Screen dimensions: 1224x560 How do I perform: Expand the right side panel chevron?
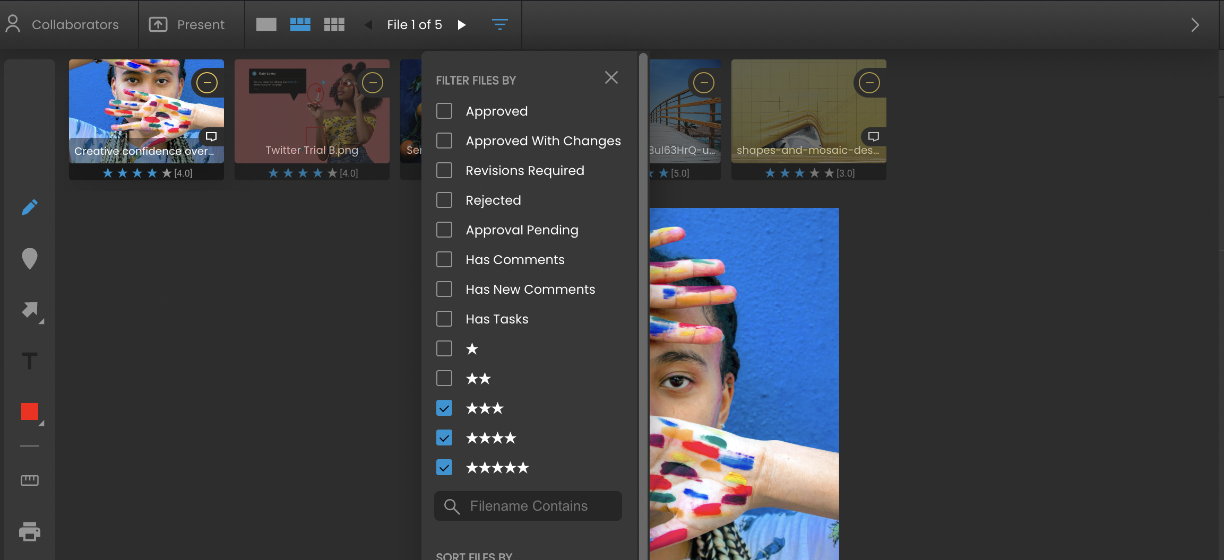[1195, 25]
